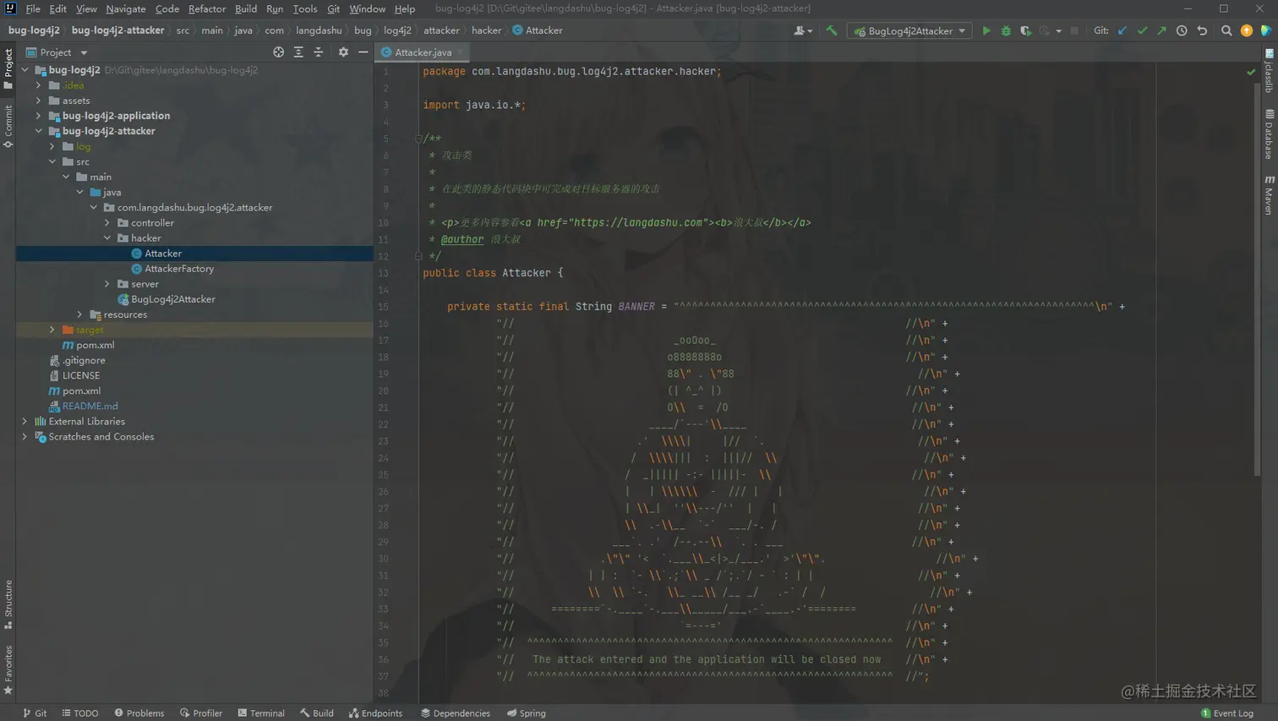This screenshot has width=1278, height=721.
Task: Open the Problems tool window
Action: coord(139,713)
